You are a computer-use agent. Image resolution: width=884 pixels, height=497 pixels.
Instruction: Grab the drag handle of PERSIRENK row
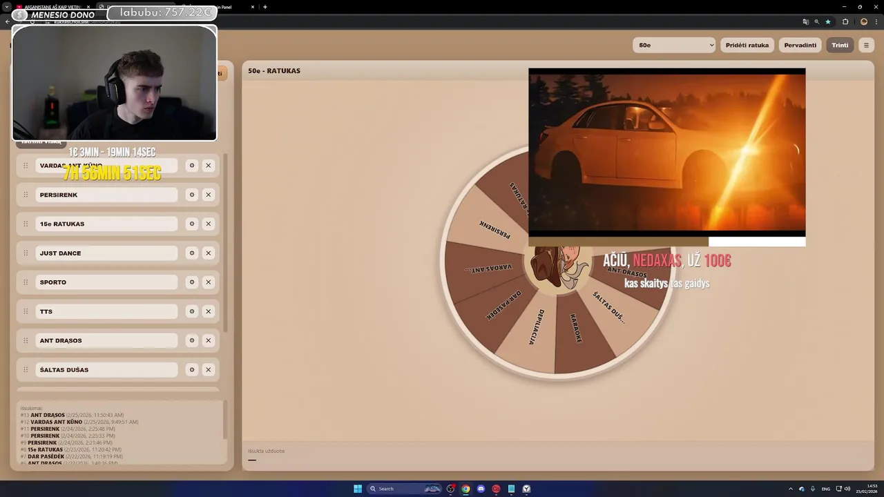[26, 195]
